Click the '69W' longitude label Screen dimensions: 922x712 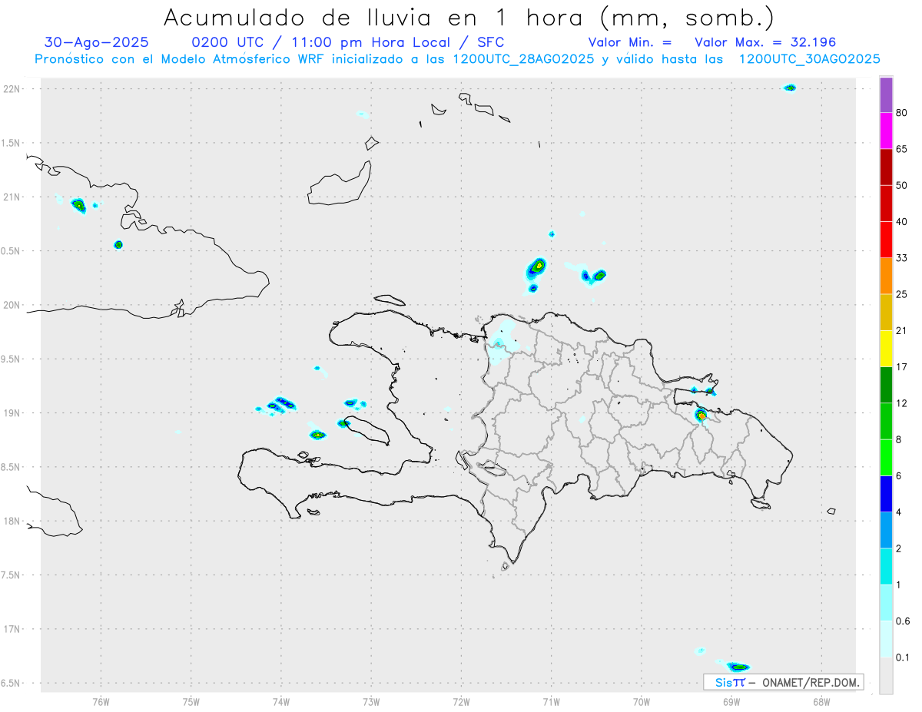click(731, 701)
